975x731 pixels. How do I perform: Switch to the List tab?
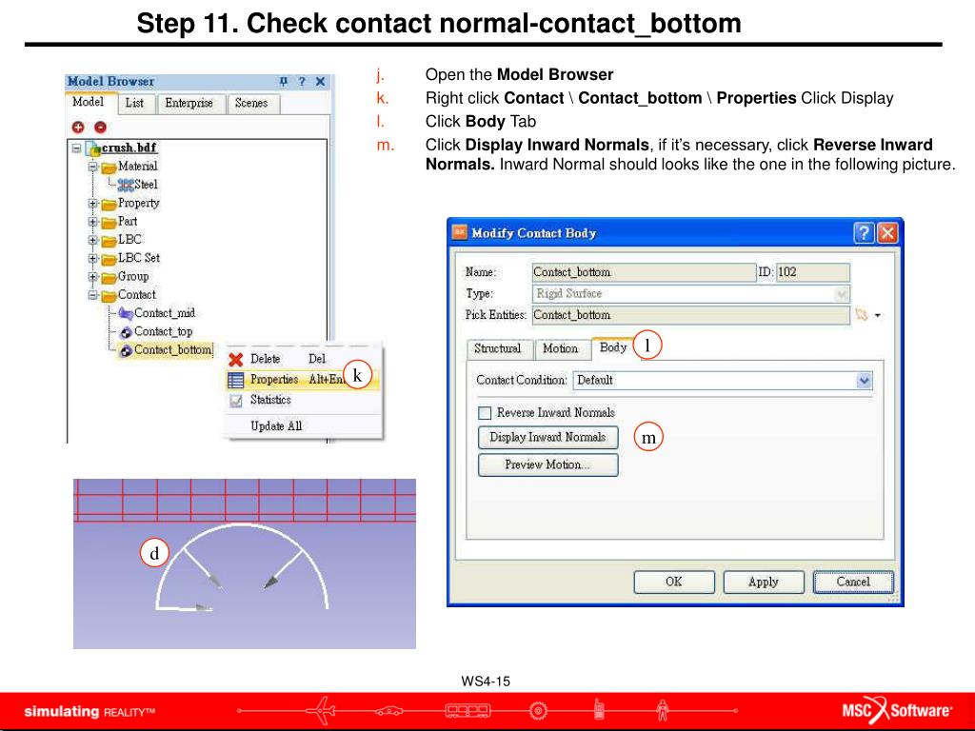pyautogui.click(x=135, y=103)
